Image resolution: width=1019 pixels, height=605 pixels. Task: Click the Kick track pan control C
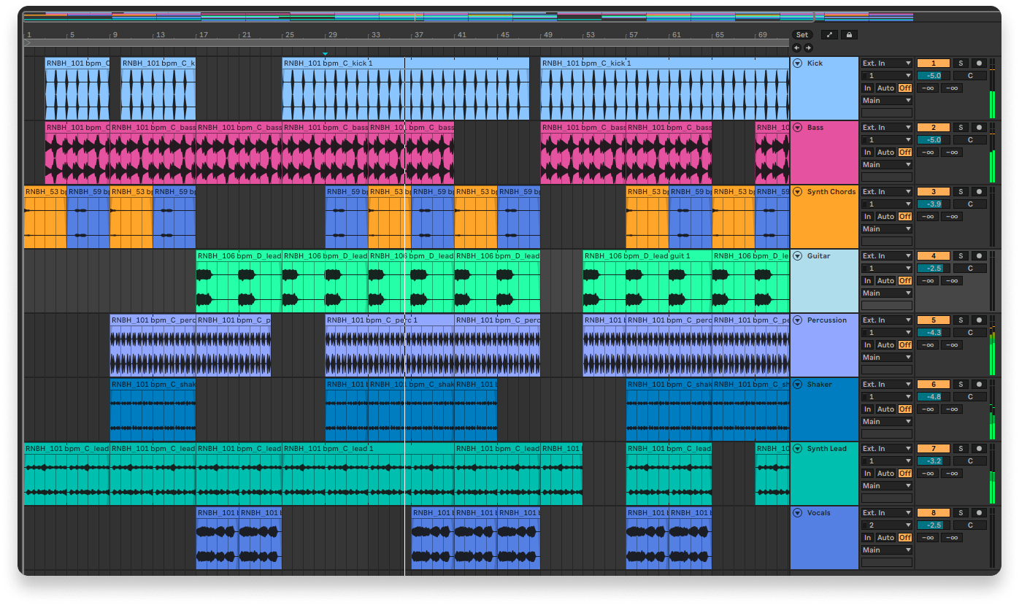point(971,76)
